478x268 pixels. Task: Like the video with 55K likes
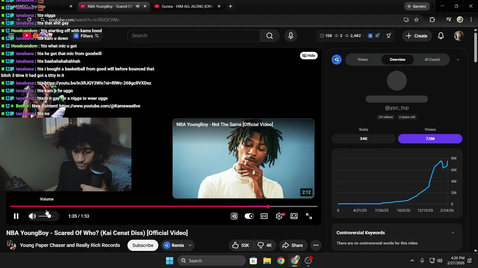pyautogui.click(x=240, y=245)
